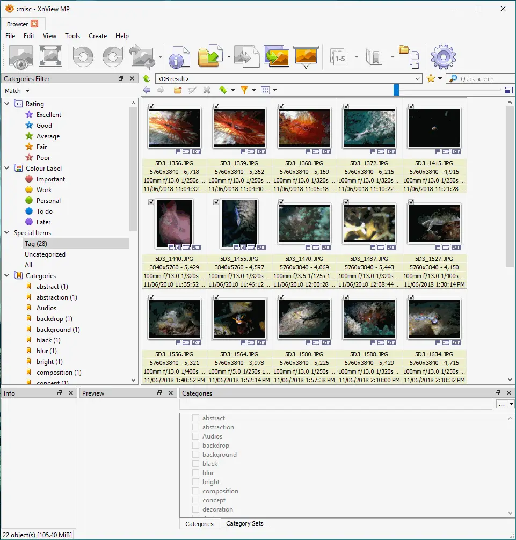516x540 pixels.
Task: Select the Uncategorized special item
Action: click(x=45, y=254)
